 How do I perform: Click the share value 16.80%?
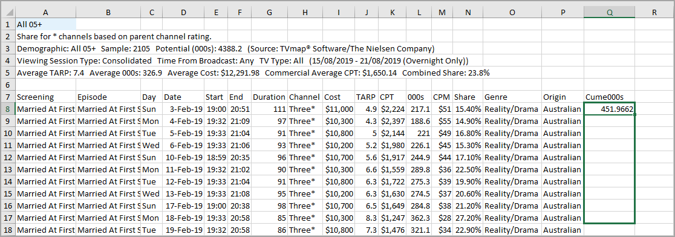coord(468,134)
